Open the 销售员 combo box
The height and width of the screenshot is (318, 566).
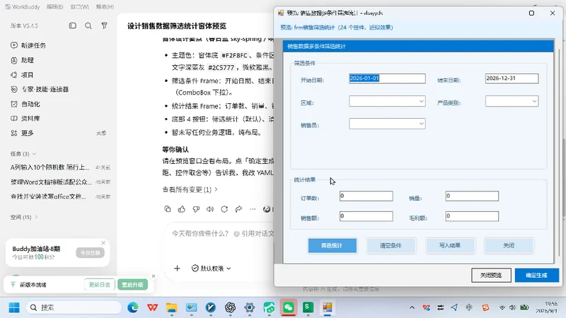(x=387, y=124)
